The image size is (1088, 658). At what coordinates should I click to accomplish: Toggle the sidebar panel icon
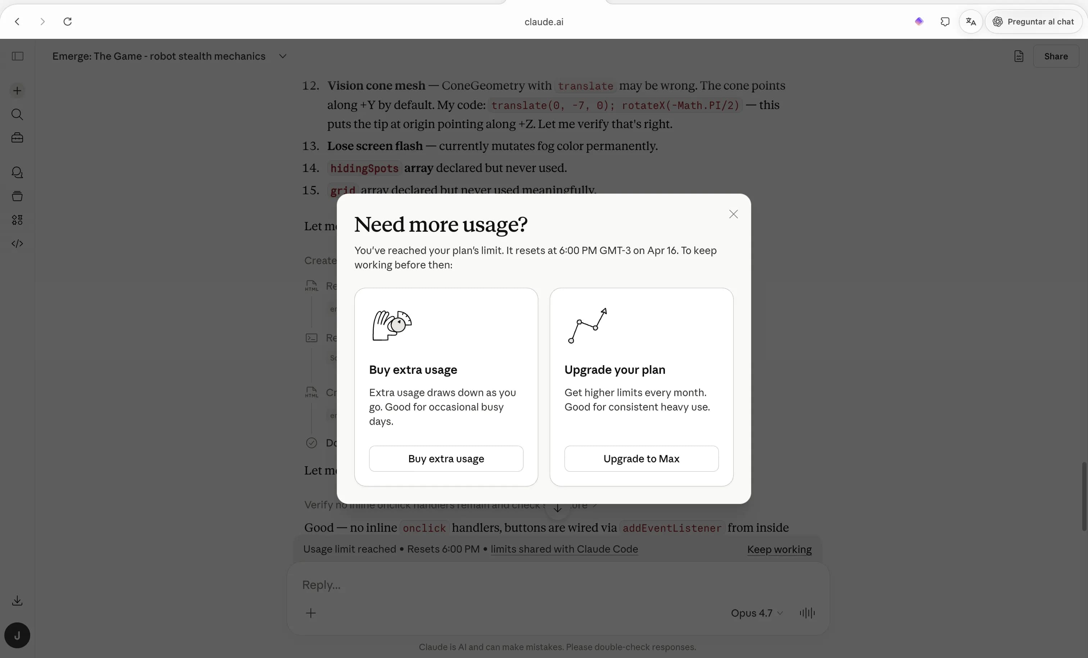pyautogui.click(x=17, y=56)
